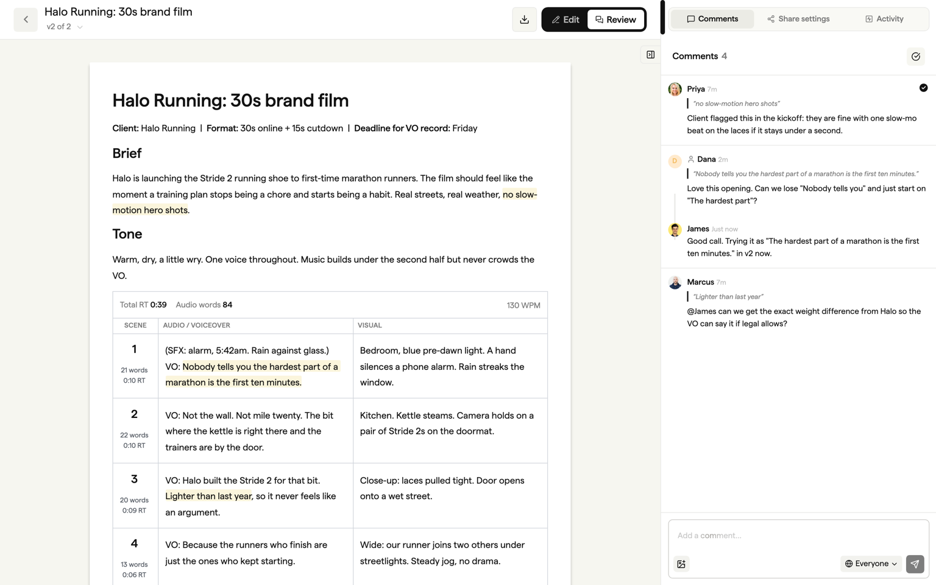
Task: Click the AUDIO / VOICEOVER column header
Action: coord(196,325)
